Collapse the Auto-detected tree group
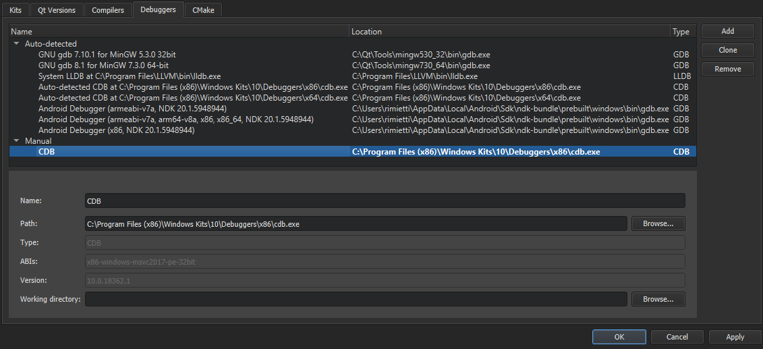Screen dimensions: 763x349 point(16,44)
